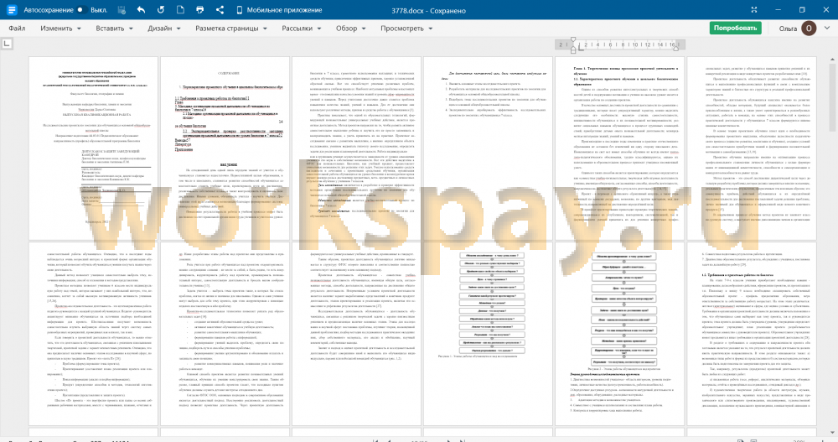
Task: Expand the ribbon chevron next to Ольга
Action: tap(827, 28)
